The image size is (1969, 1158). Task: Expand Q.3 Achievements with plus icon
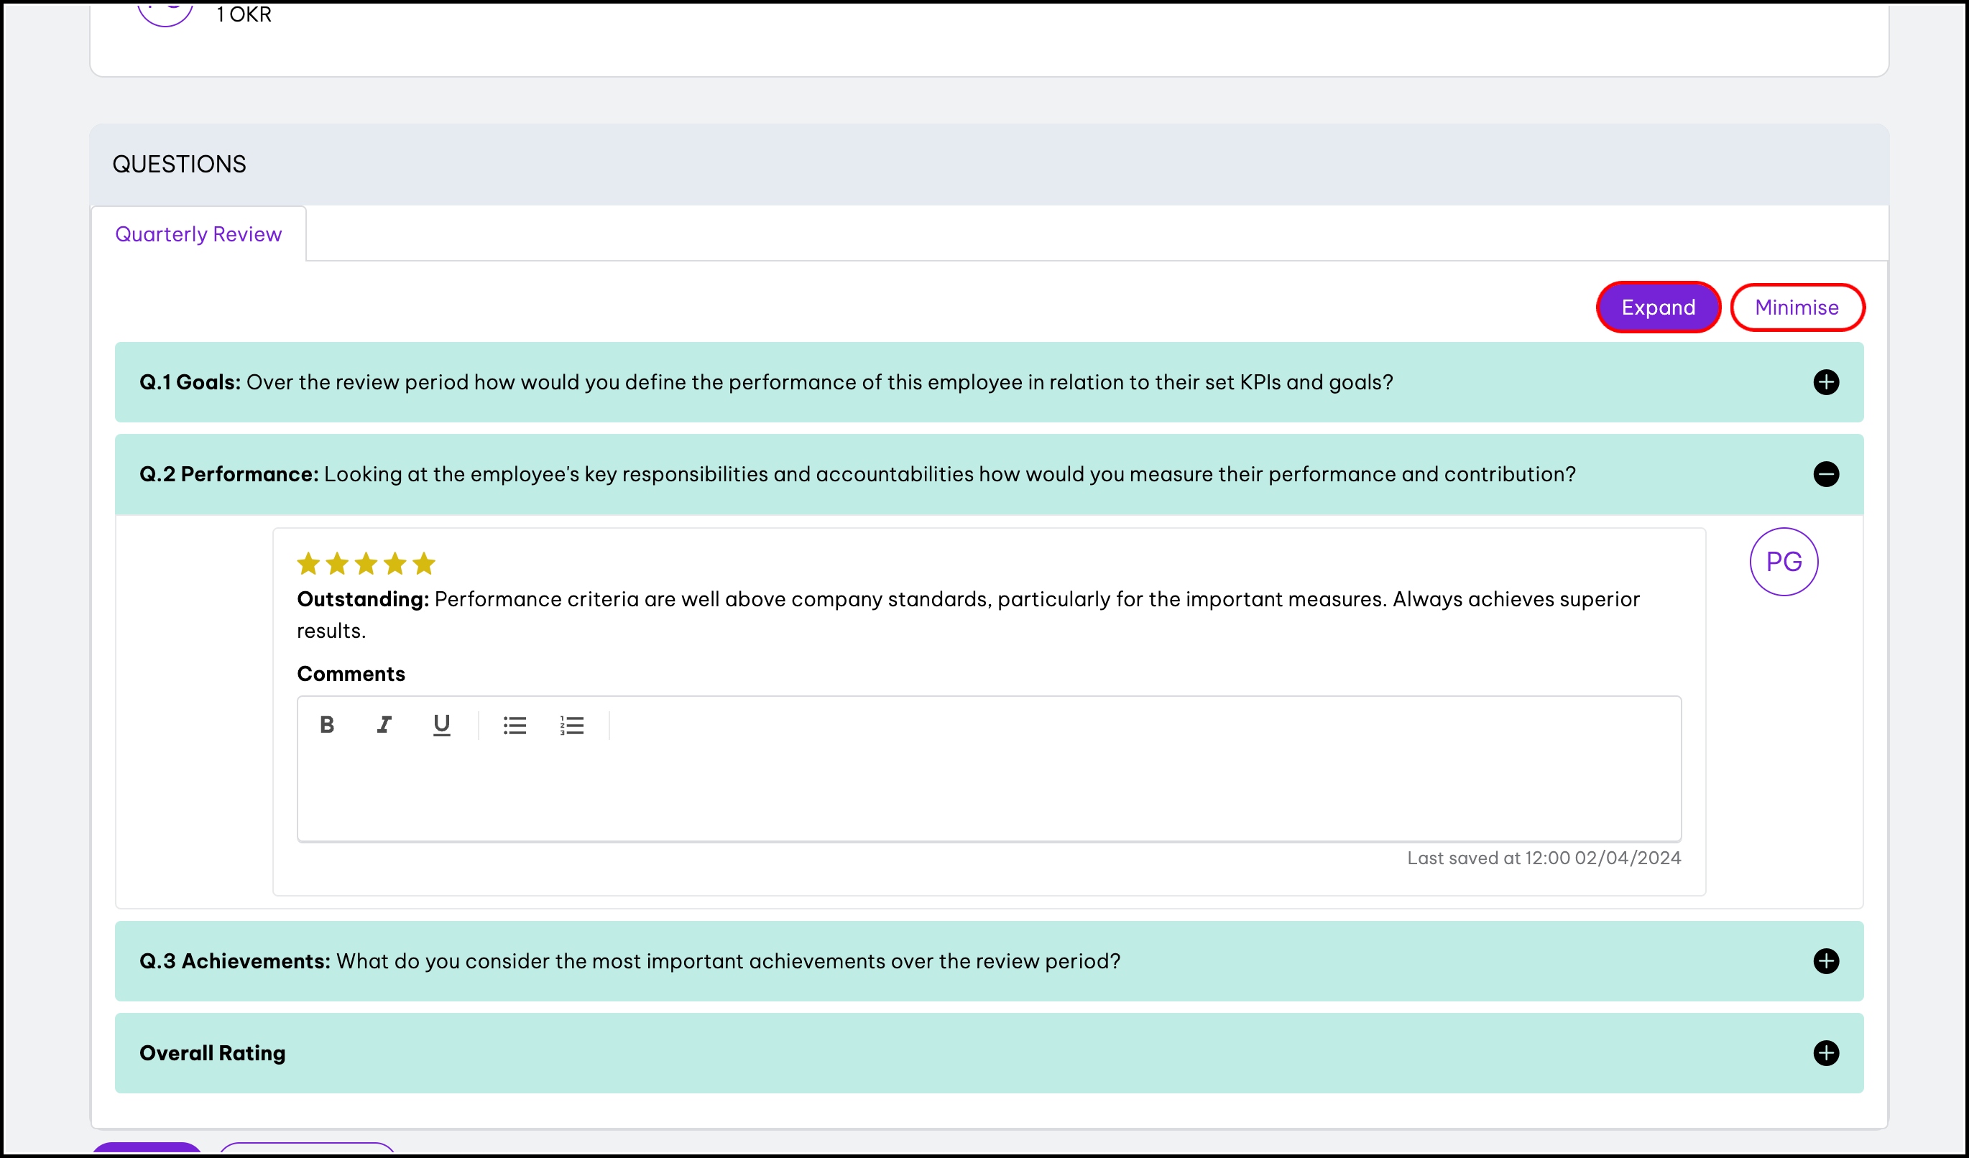click(1825, 960)
